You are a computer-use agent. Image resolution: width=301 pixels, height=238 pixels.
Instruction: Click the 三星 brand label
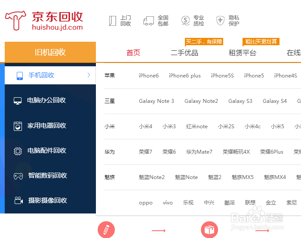(110, 101)
